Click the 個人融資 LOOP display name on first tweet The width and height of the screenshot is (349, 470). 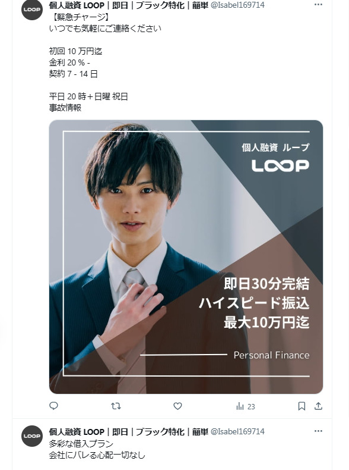click(129, 5)
